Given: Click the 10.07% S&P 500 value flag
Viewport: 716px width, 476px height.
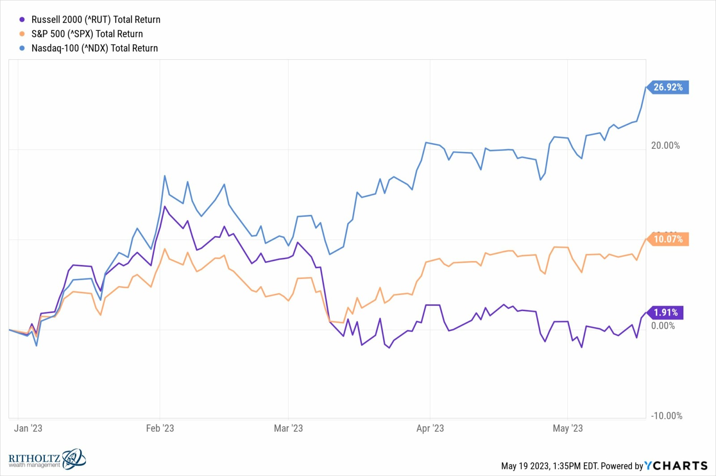Looking at the screenshot, I should click(x=668, y=239).
